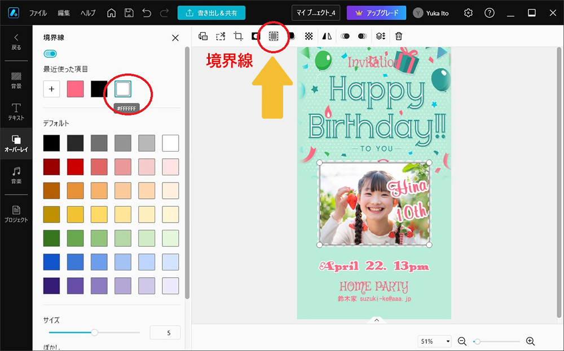Click the HOME PARTY text on canvas

(374, 286)
